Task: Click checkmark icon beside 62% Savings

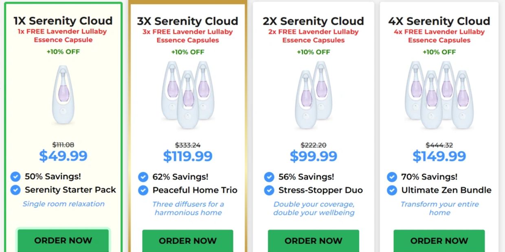Action: [143, 177]
